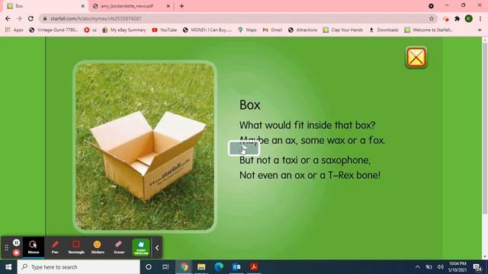This screenshot has width=488, height=274.
Task: Expand the hidden bookmarks chevron
Action: [480, 30]
